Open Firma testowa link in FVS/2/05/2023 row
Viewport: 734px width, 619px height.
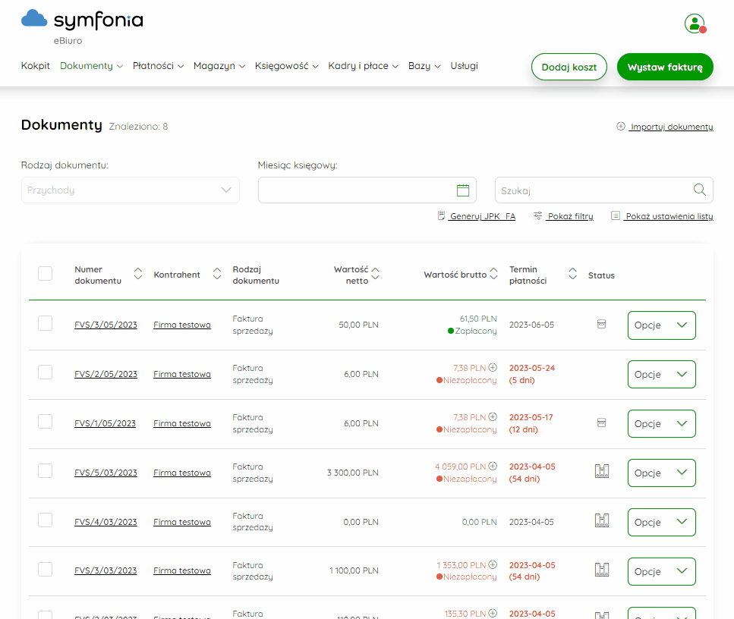[x=182, y=374]
